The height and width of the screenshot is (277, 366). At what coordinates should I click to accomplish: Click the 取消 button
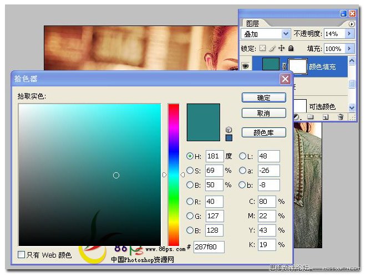264,114
